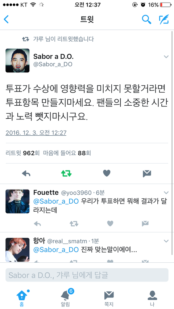Image resolution: width=174 pixels, height=309 pixels.
Task: Switch to the 알림 notifications tab
Action: pyautogui.click(x=65, y=298)
